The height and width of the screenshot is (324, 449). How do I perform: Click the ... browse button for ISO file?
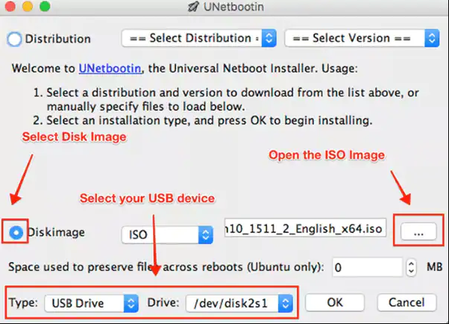tap(418, 231)
